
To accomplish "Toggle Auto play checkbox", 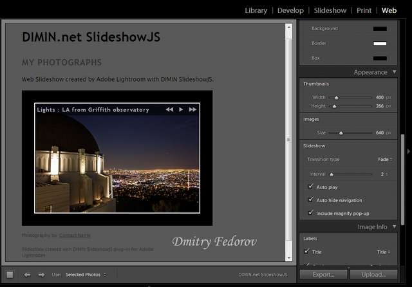I will tap(310, 187).
